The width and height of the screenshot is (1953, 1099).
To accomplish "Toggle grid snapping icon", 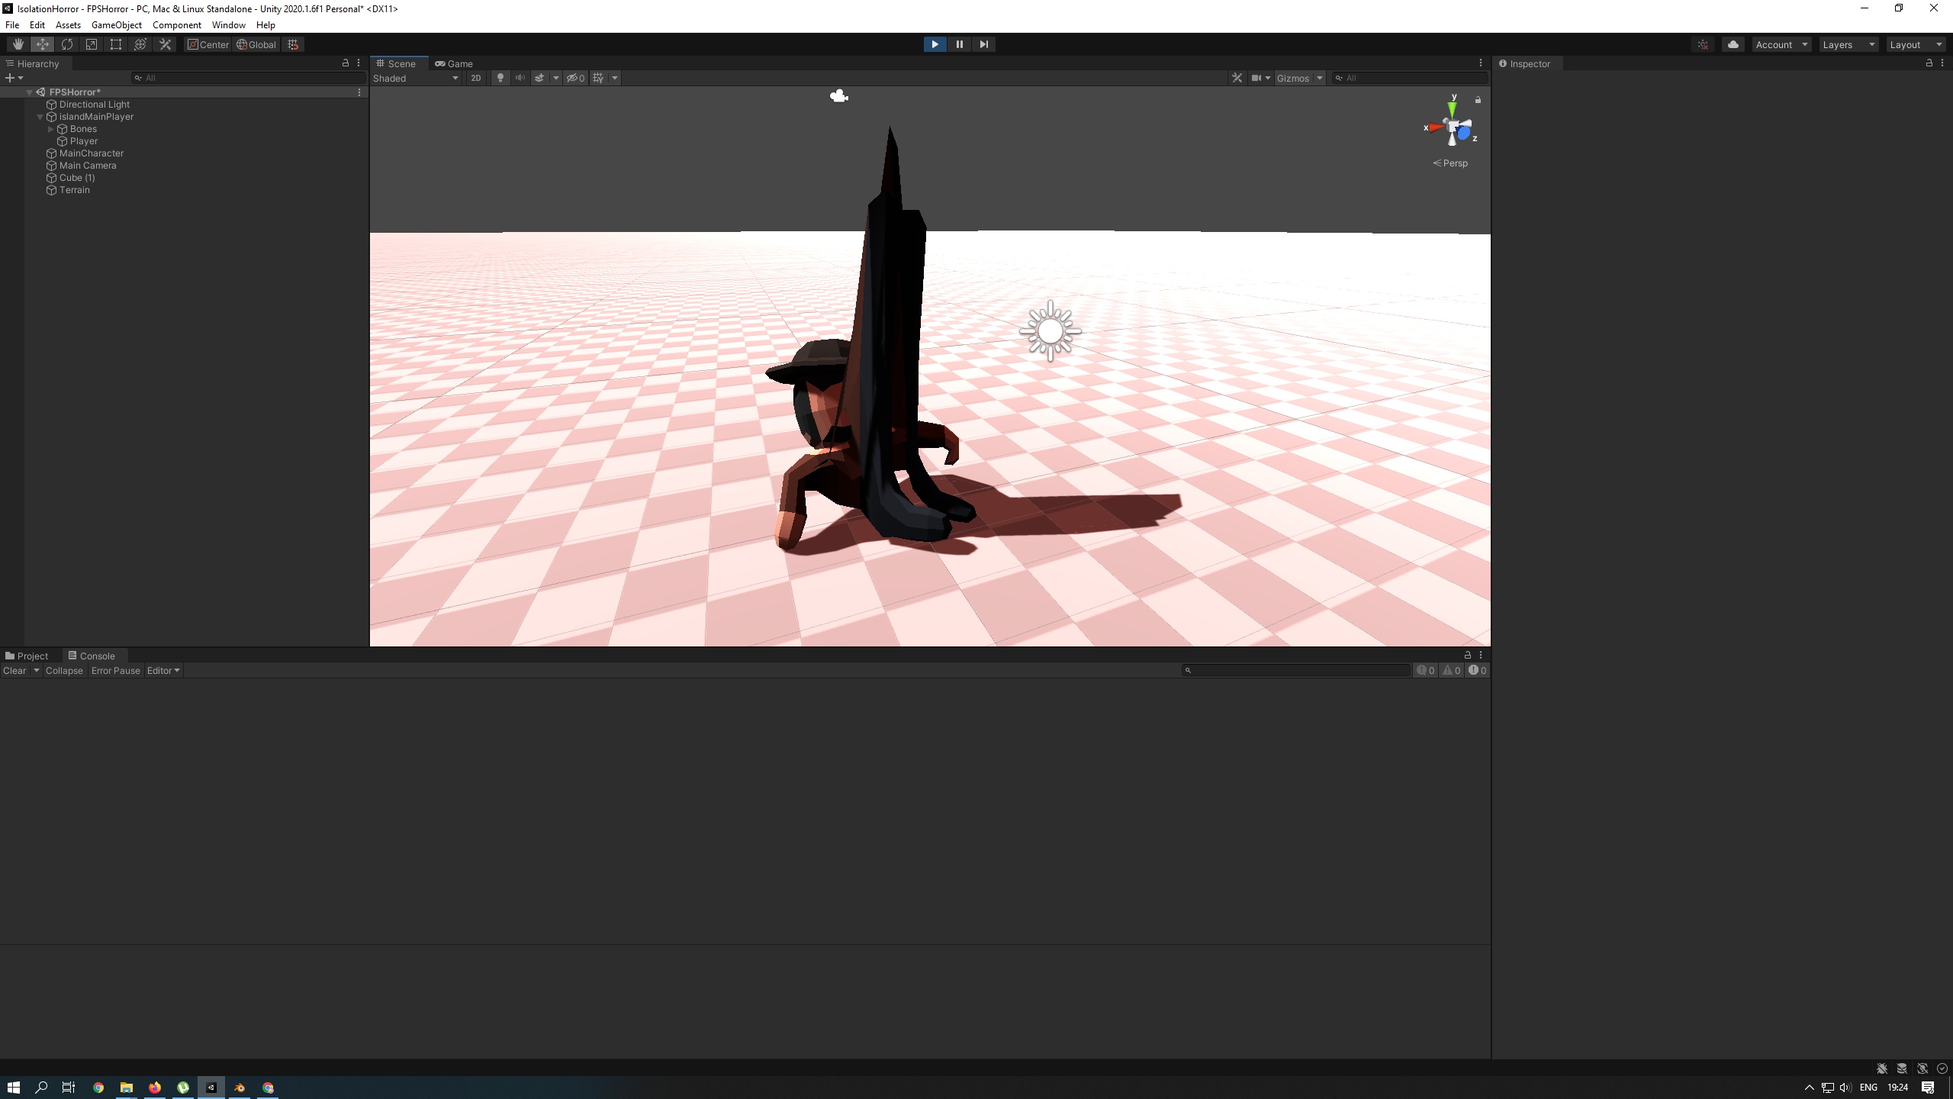I will 293,44.
